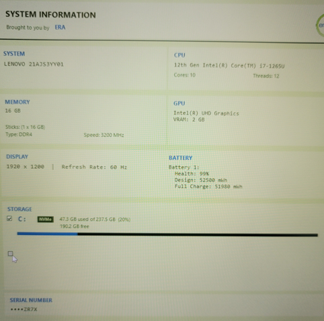Click the Cores: 10 value
Image resolution: width=324 pixels, height=321 pixels.
[185, 75]
